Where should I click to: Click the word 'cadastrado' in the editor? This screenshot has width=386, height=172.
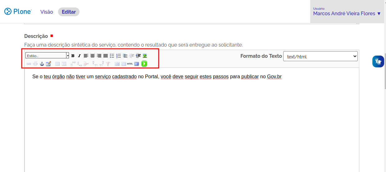pos(124,76)
